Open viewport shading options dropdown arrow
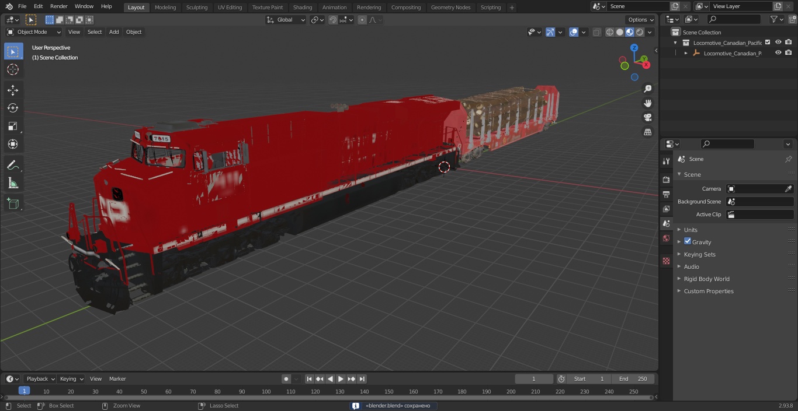This screenshot has width=798, height=411. pos(650,32)
